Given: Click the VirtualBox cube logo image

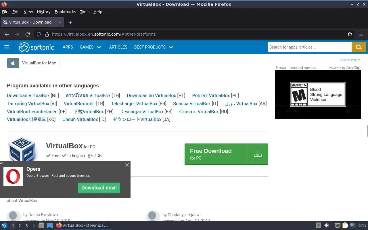Looking at the screenshot, I should pyautogui.click(x=22, y=149).
